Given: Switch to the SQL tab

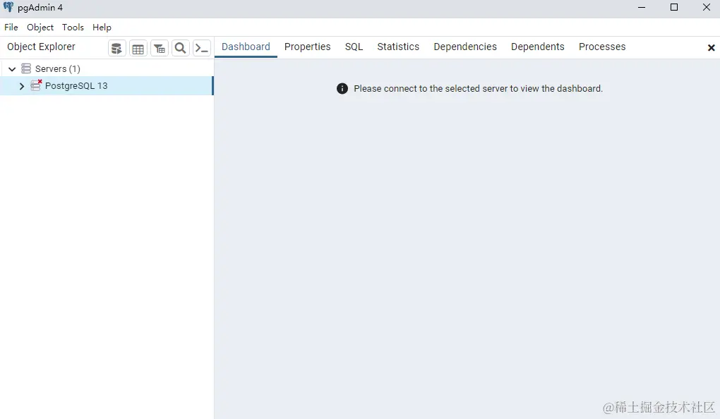Looking at the screenshot, I should pyautogui.click(x=354, y=47).
